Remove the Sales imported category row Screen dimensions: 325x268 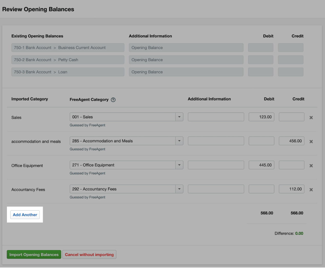point(311,117)
